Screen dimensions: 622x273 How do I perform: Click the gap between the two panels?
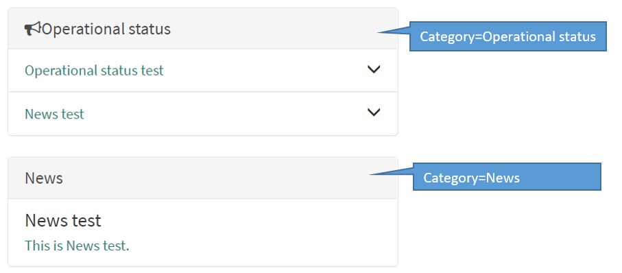click(x=203, y=146)
